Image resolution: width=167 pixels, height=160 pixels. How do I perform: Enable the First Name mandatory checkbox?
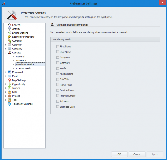pos(58,47)
